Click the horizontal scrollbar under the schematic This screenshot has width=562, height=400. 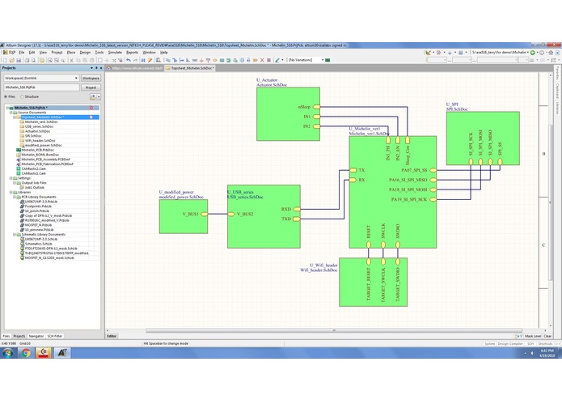click(x=333, y=330)
